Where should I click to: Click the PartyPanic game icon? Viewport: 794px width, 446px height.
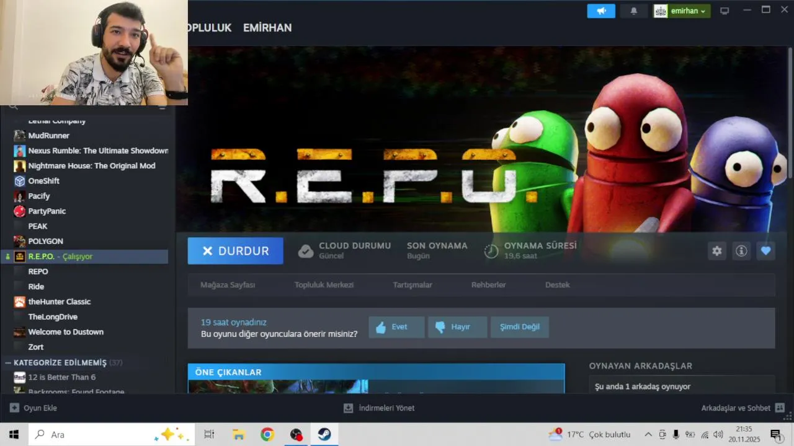click(20, 211)
